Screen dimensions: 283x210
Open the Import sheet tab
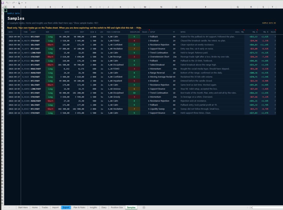55,207
